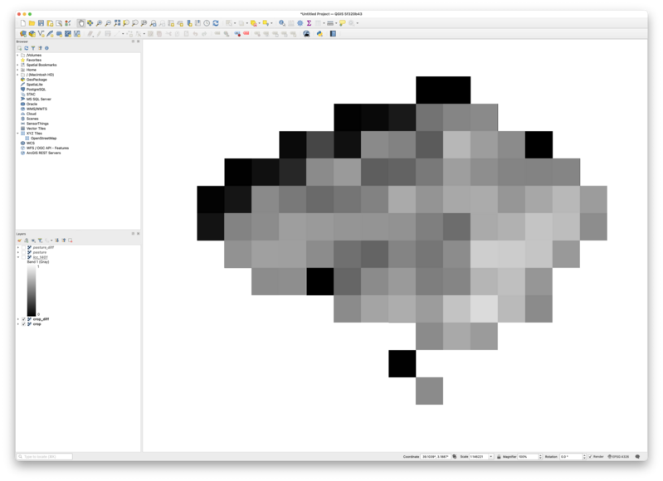The width and height of the screenshot is (663, 481).
Task: Select ArcGIS REST Servers in Browser
Action: (x=43, y=153)
